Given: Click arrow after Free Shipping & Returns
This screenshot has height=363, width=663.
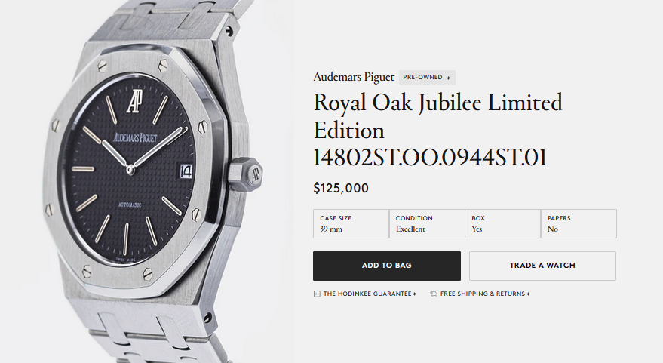Looking at the screenshot, I should [529, 294].
